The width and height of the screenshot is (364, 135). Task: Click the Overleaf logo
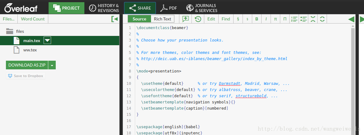(21, 8)
